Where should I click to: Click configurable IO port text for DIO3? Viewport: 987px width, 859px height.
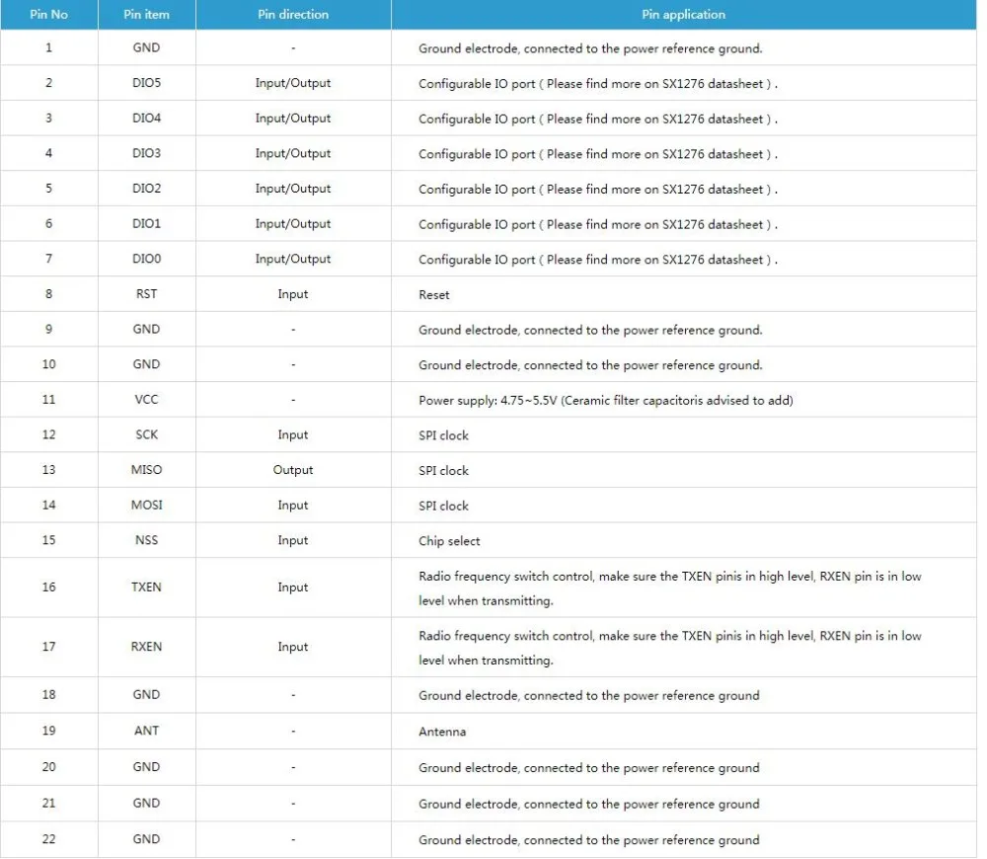coord(598,154)
